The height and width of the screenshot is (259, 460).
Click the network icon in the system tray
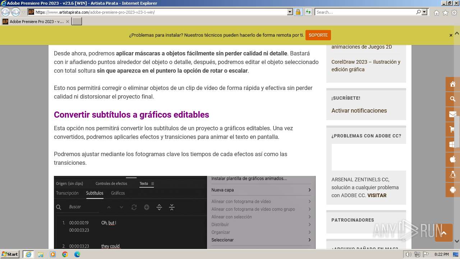coord(417,254)
